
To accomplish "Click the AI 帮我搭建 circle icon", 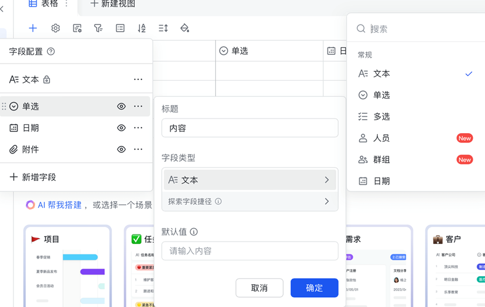I will (30, 205).
